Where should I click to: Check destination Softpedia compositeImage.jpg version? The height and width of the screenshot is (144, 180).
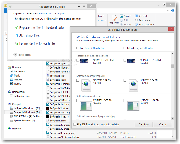[x=125, y=60]
